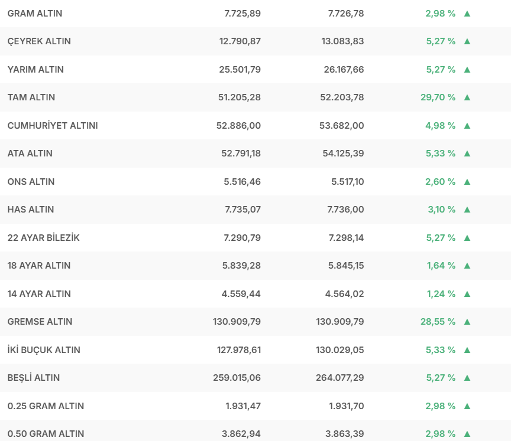The image size is (511, 441).
Task: Open the ÇEYREK ALTIN link
Action: click(x=39, y=41)
